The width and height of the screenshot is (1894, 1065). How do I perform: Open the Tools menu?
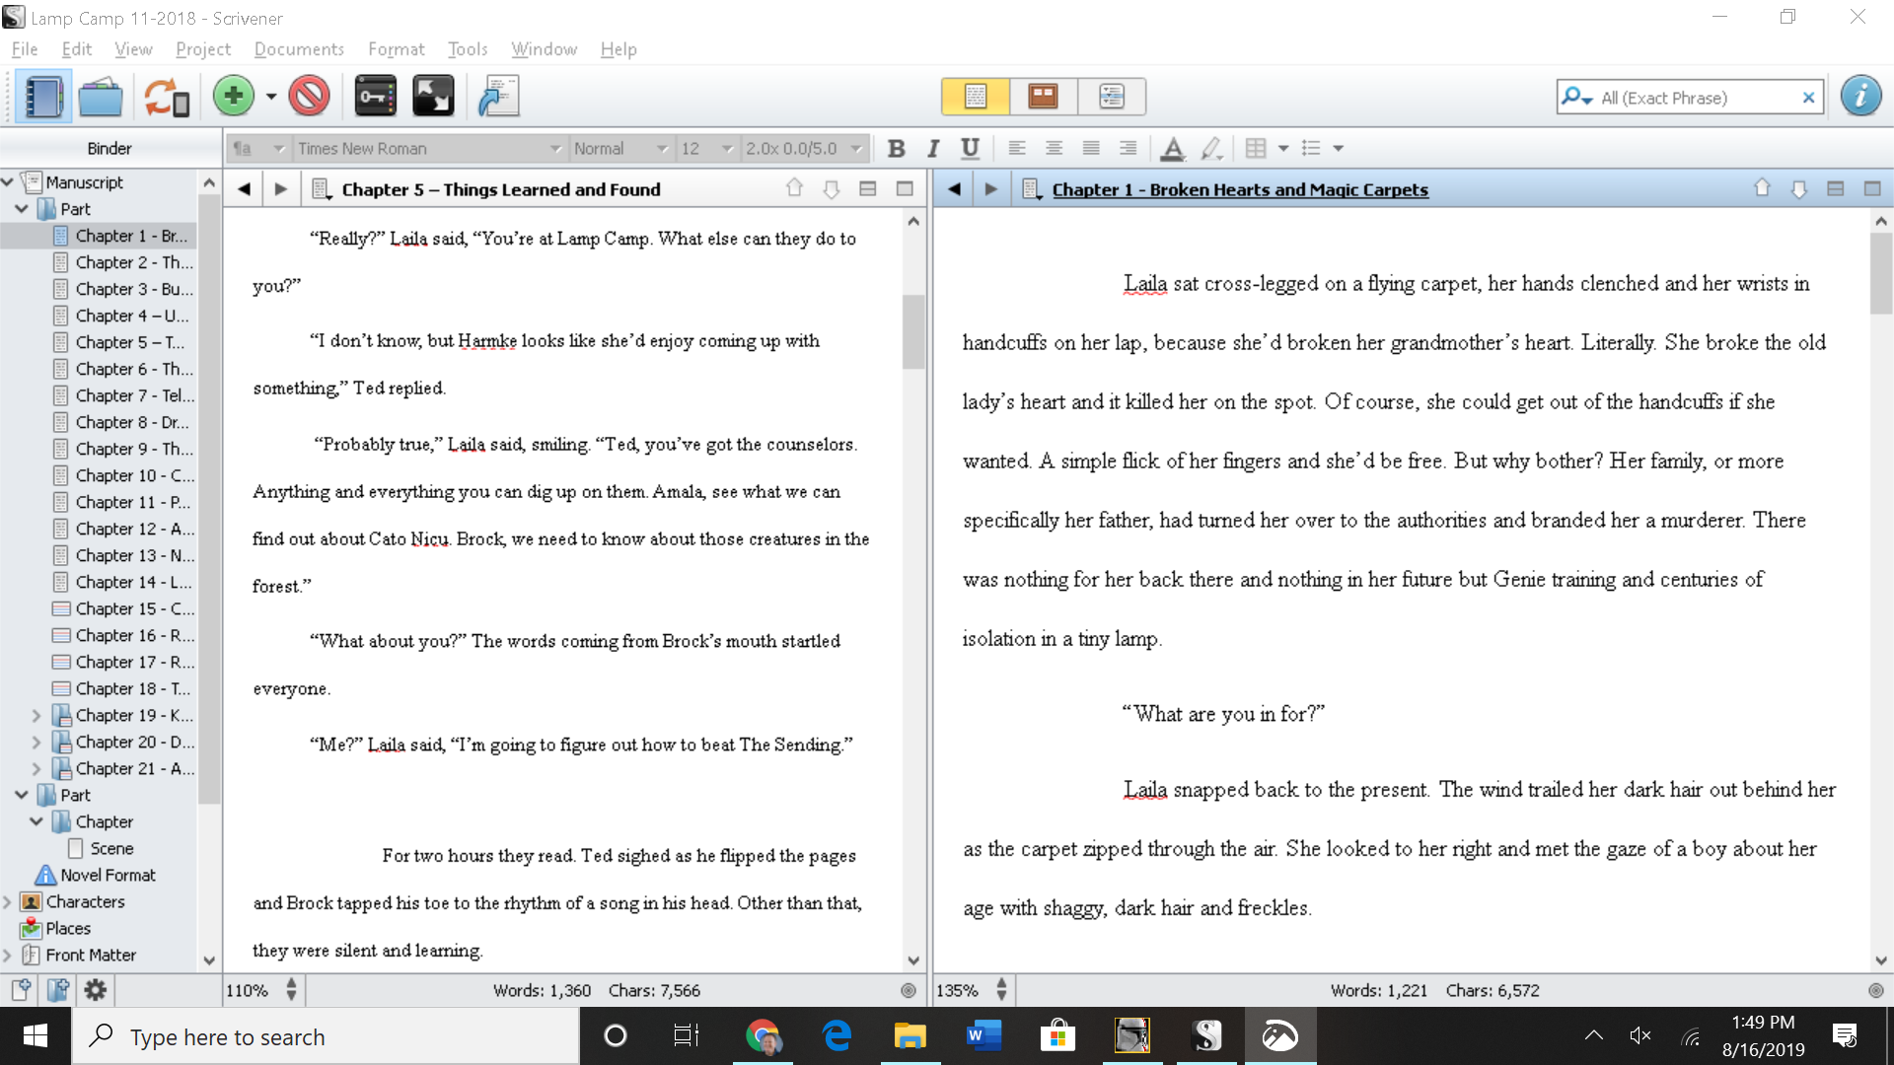click(x=466, y=49)
